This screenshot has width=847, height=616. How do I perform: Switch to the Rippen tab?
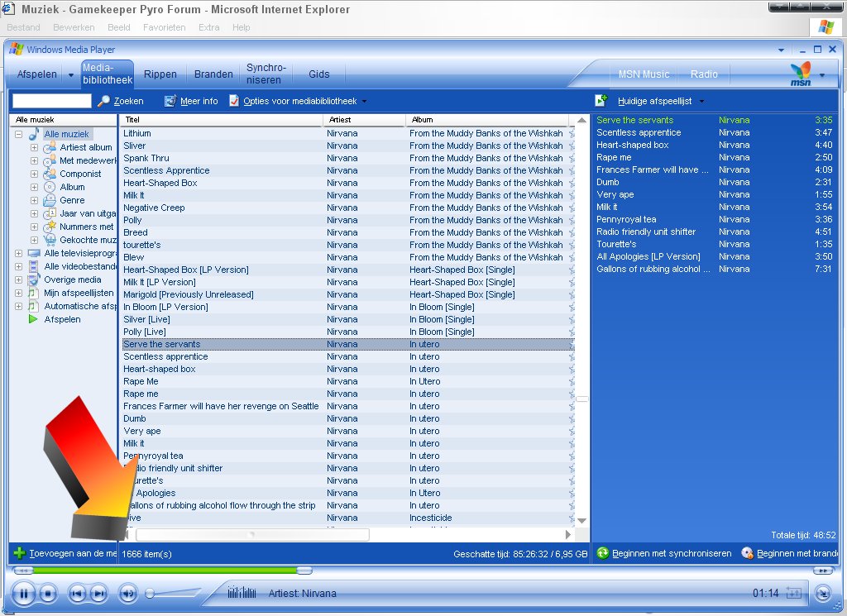(x=160, y=74)
